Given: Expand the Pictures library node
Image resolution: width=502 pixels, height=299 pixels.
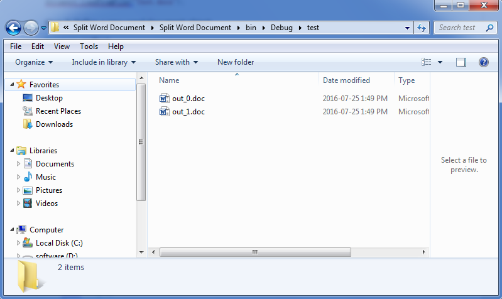Looking at the screenshot, I should click(x=18, y=190).
